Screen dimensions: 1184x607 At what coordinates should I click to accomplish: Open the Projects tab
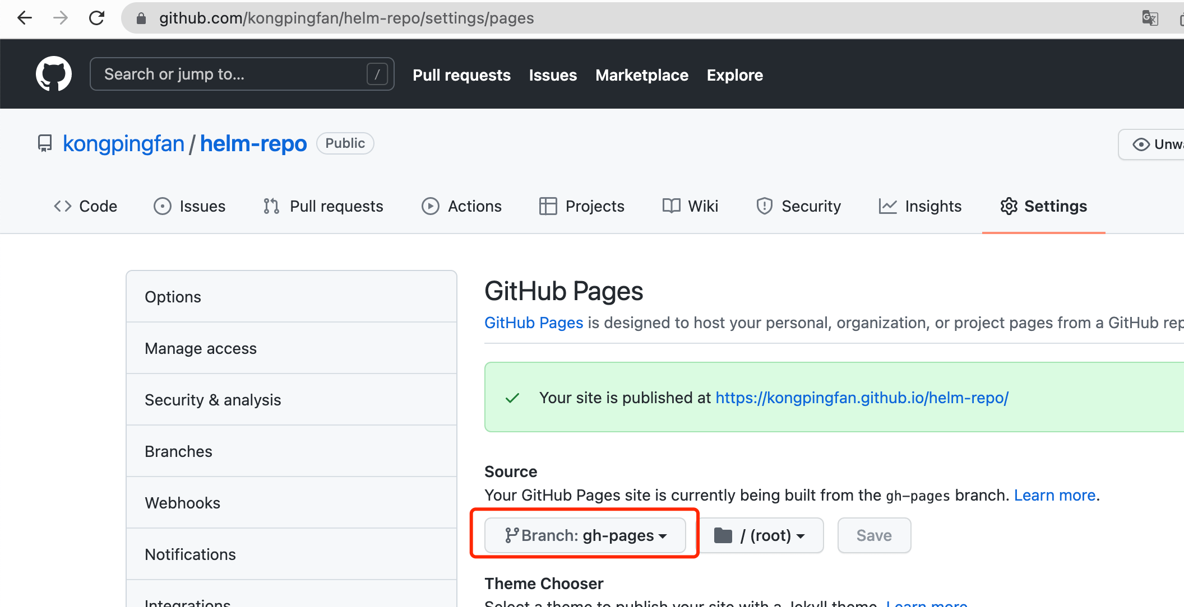tap(581, 207)
